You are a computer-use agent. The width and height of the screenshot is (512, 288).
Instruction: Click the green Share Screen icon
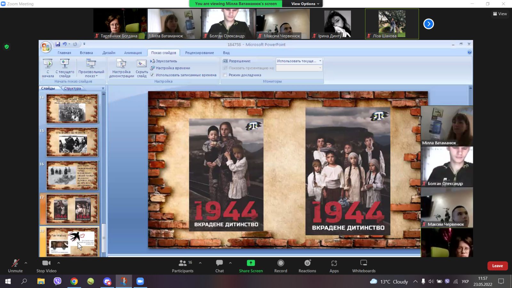point(251,263)
